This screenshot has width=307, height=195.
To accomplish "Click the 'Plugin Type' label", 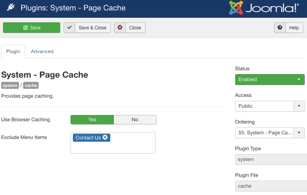I will (x=248, y=149).
